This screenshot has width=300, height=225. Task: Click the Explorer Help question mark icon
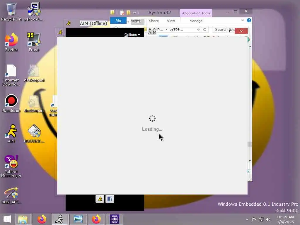pyautogui.click(x=249, y=20)
